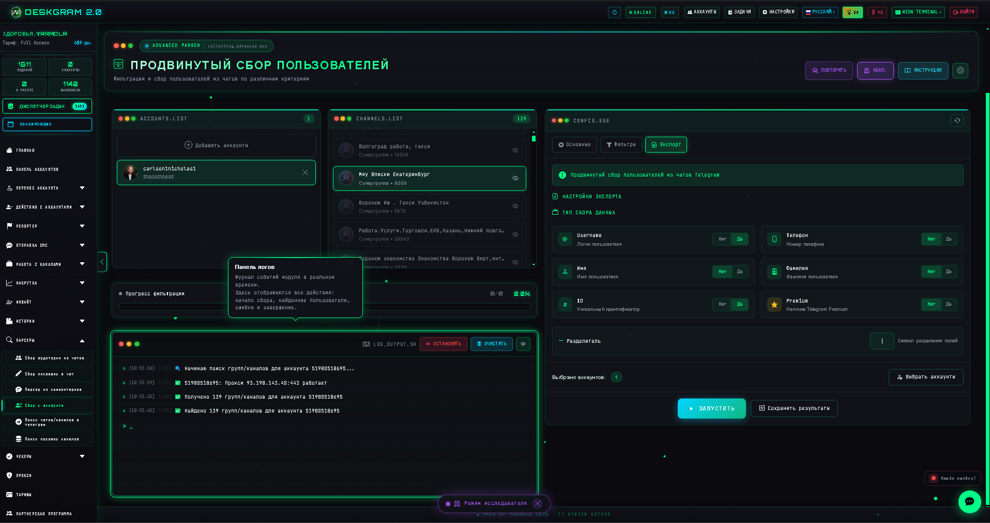Set Фамилия export to Да
990x523 pixels.
[949, 272]
